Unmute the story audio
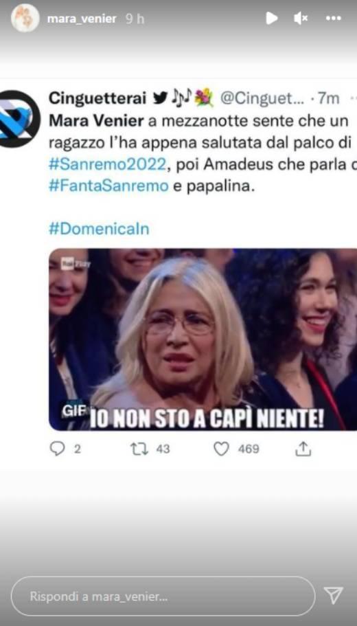Viewport: 357px width, 626px height. tap(300, 18)
